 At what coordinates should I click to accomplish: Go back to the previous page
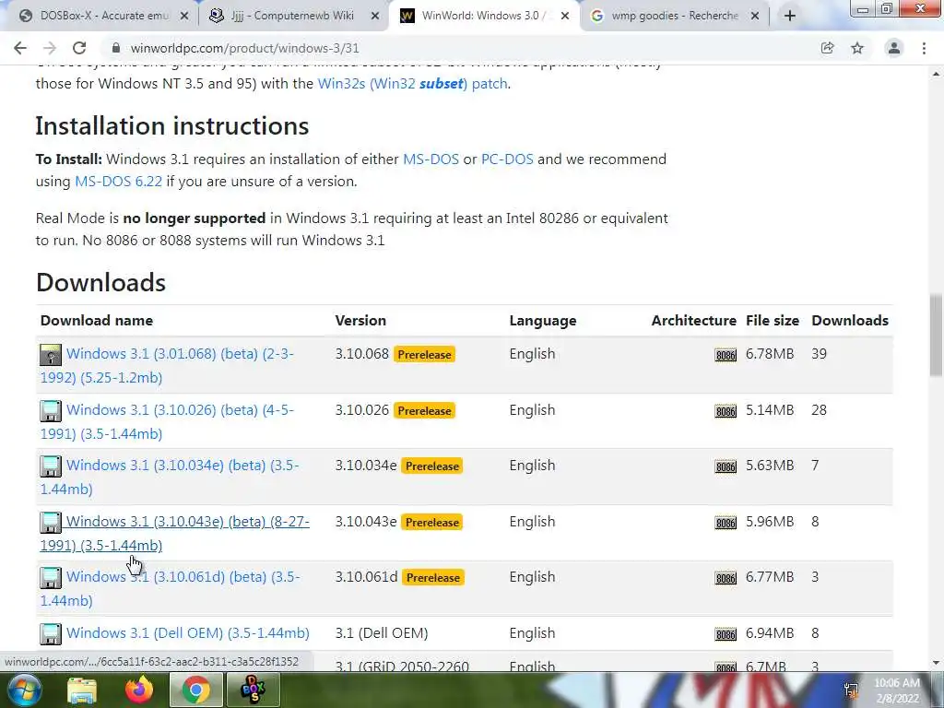[20, 48]
